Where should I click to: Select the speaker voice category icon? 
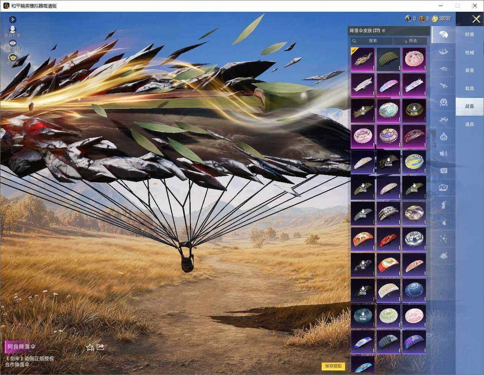444,153
